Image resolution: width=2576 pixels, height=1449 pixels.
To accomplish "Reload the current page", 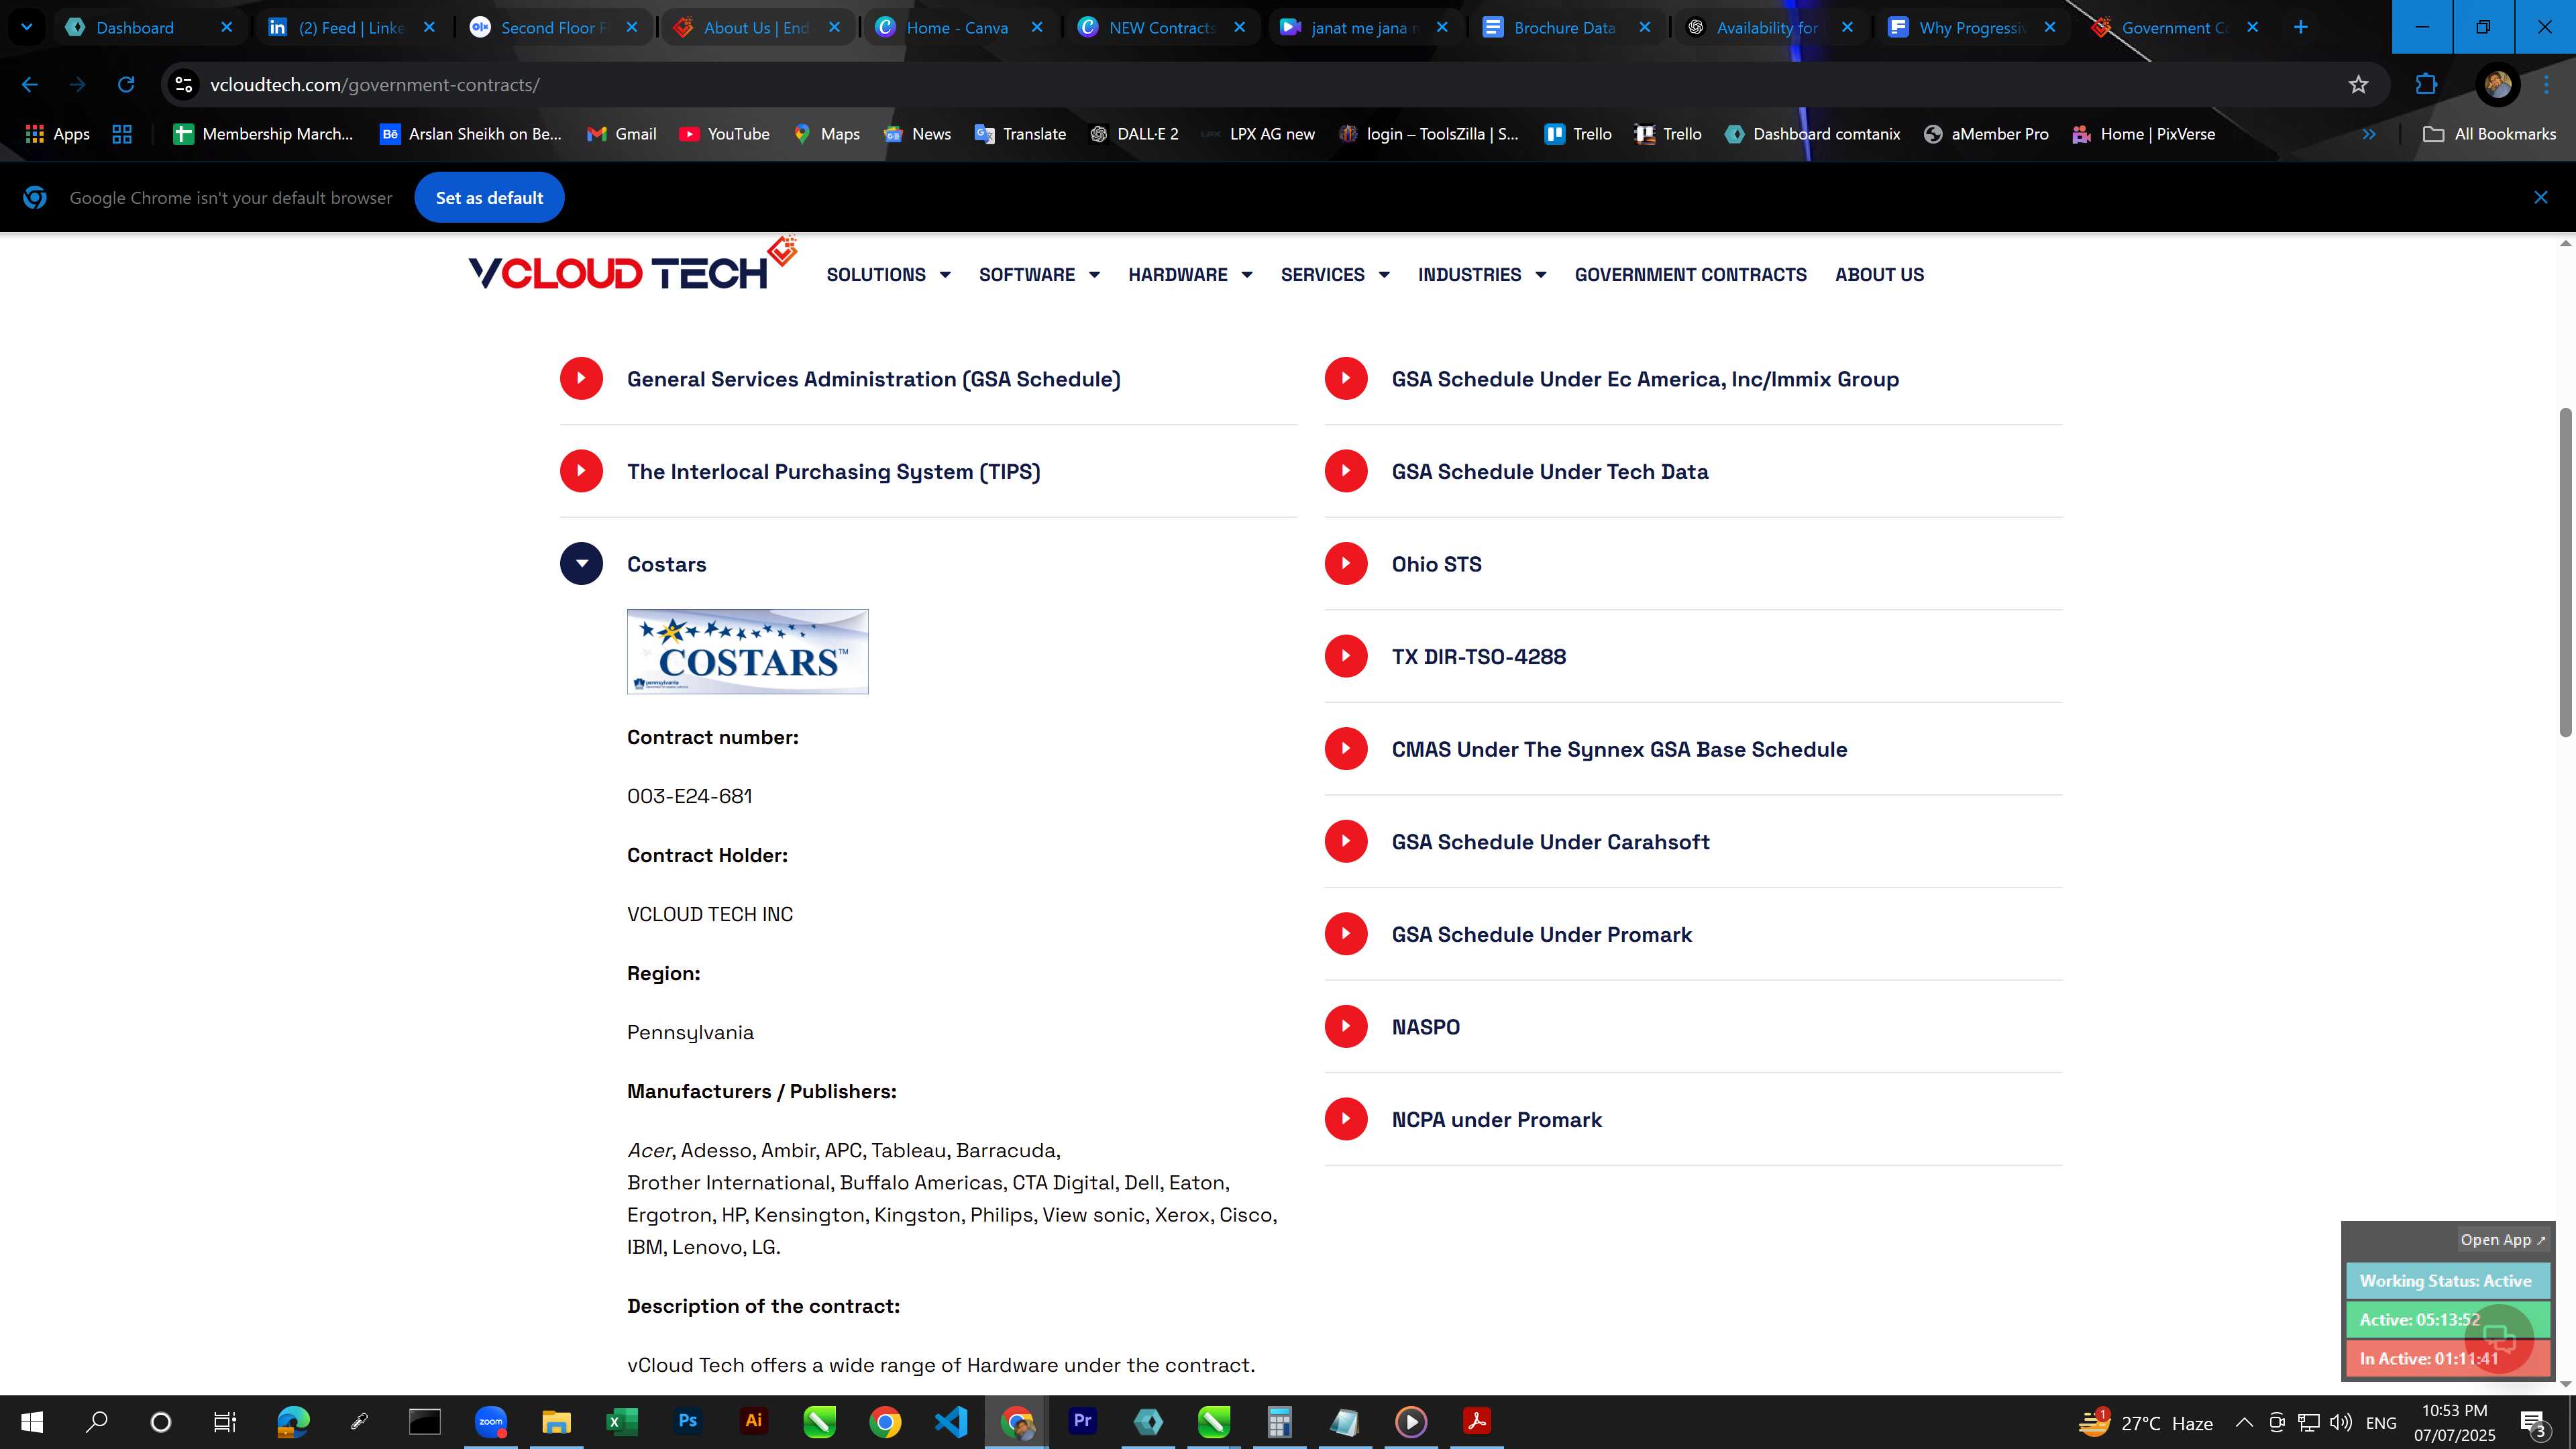I will 126,85.
